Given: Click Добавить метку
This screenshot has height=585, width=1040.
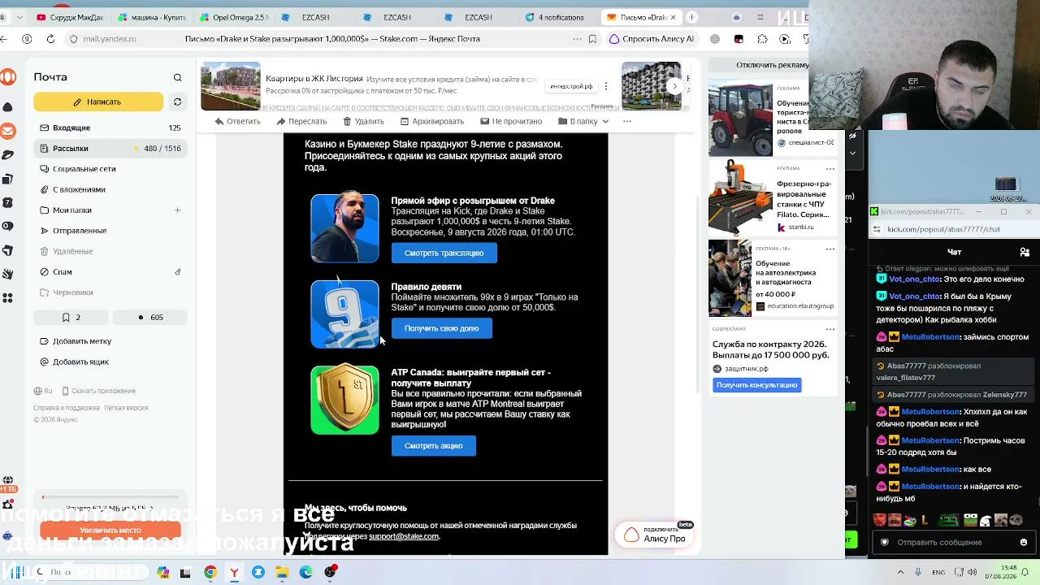Looking at the screenshot, I should [76, 341].
